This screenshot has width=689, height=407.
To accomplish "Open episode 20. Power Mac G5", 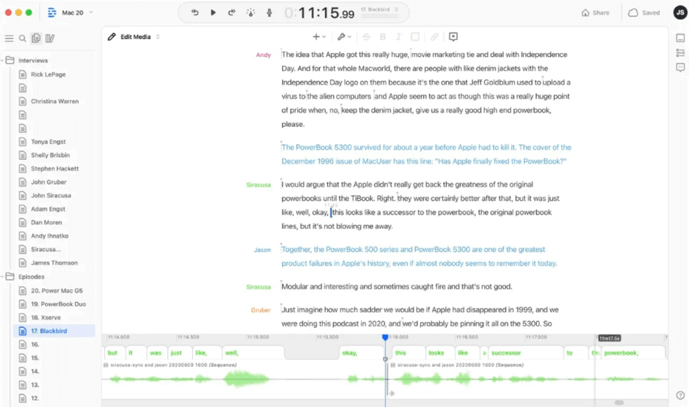I will click(x=57, y=291).
